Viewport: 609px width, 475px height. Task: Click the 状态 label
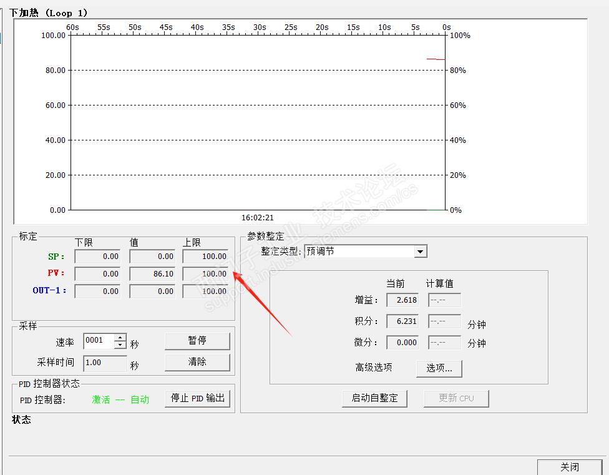[x=21, y=420]
